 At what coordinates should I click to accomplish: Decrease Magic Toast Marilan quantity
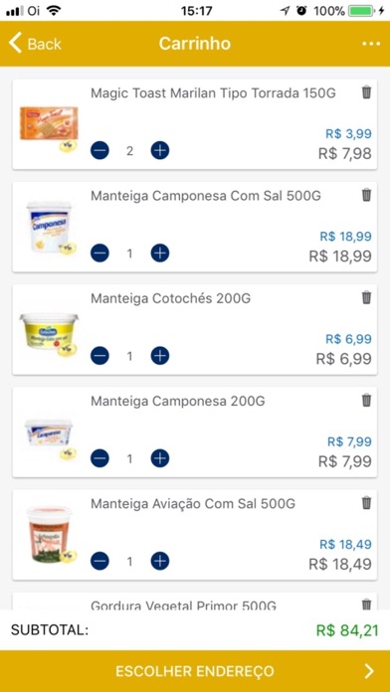(x=99, y=151)
